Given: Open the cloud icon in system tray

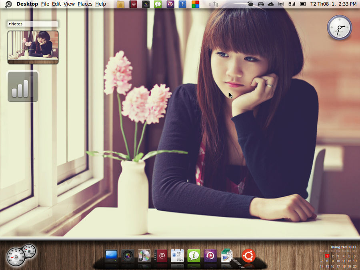Looking at the screenshot, I should [271, 4].
